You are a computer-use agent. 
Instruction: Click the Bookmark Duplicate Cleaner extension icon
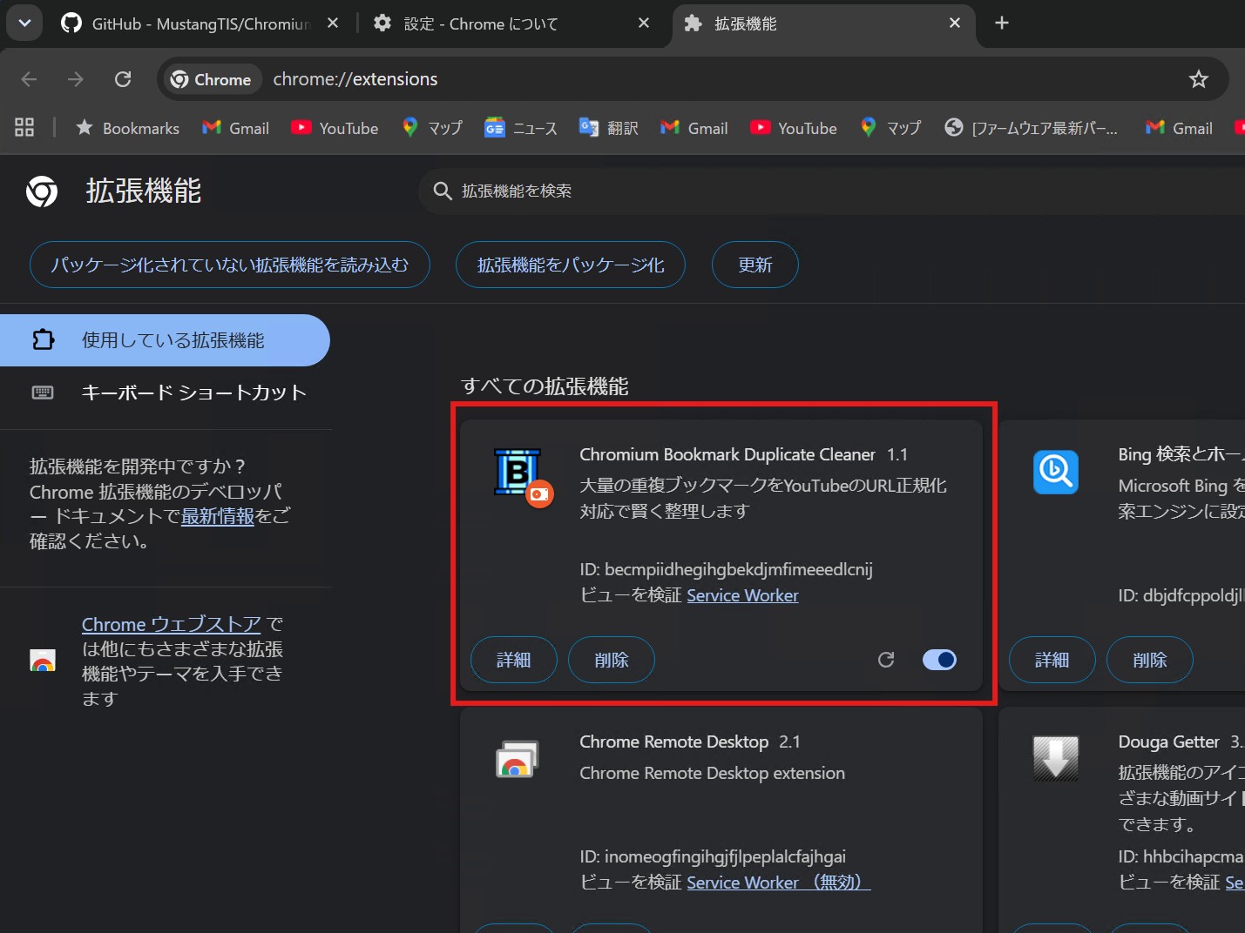coord(518,472)
